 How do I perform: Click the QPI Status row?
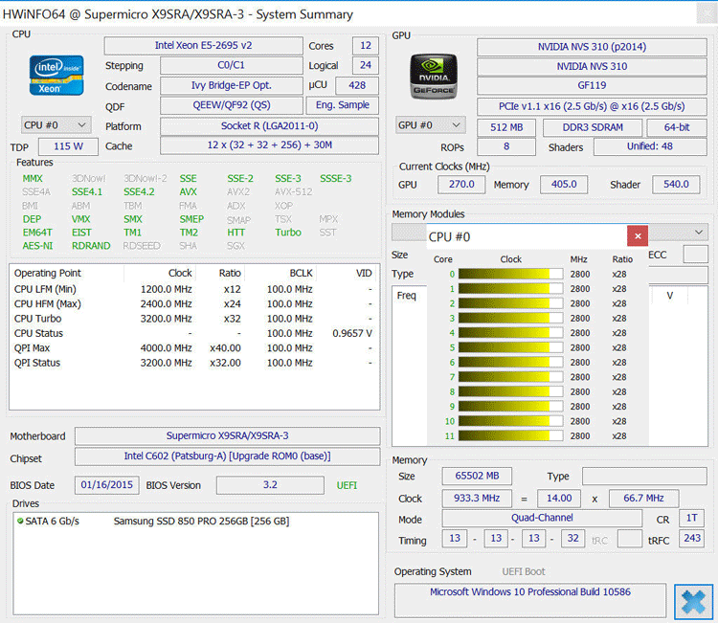coord(193,363)
